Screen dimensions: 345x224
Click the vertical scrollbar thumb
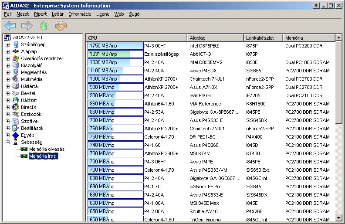(339, 82)
